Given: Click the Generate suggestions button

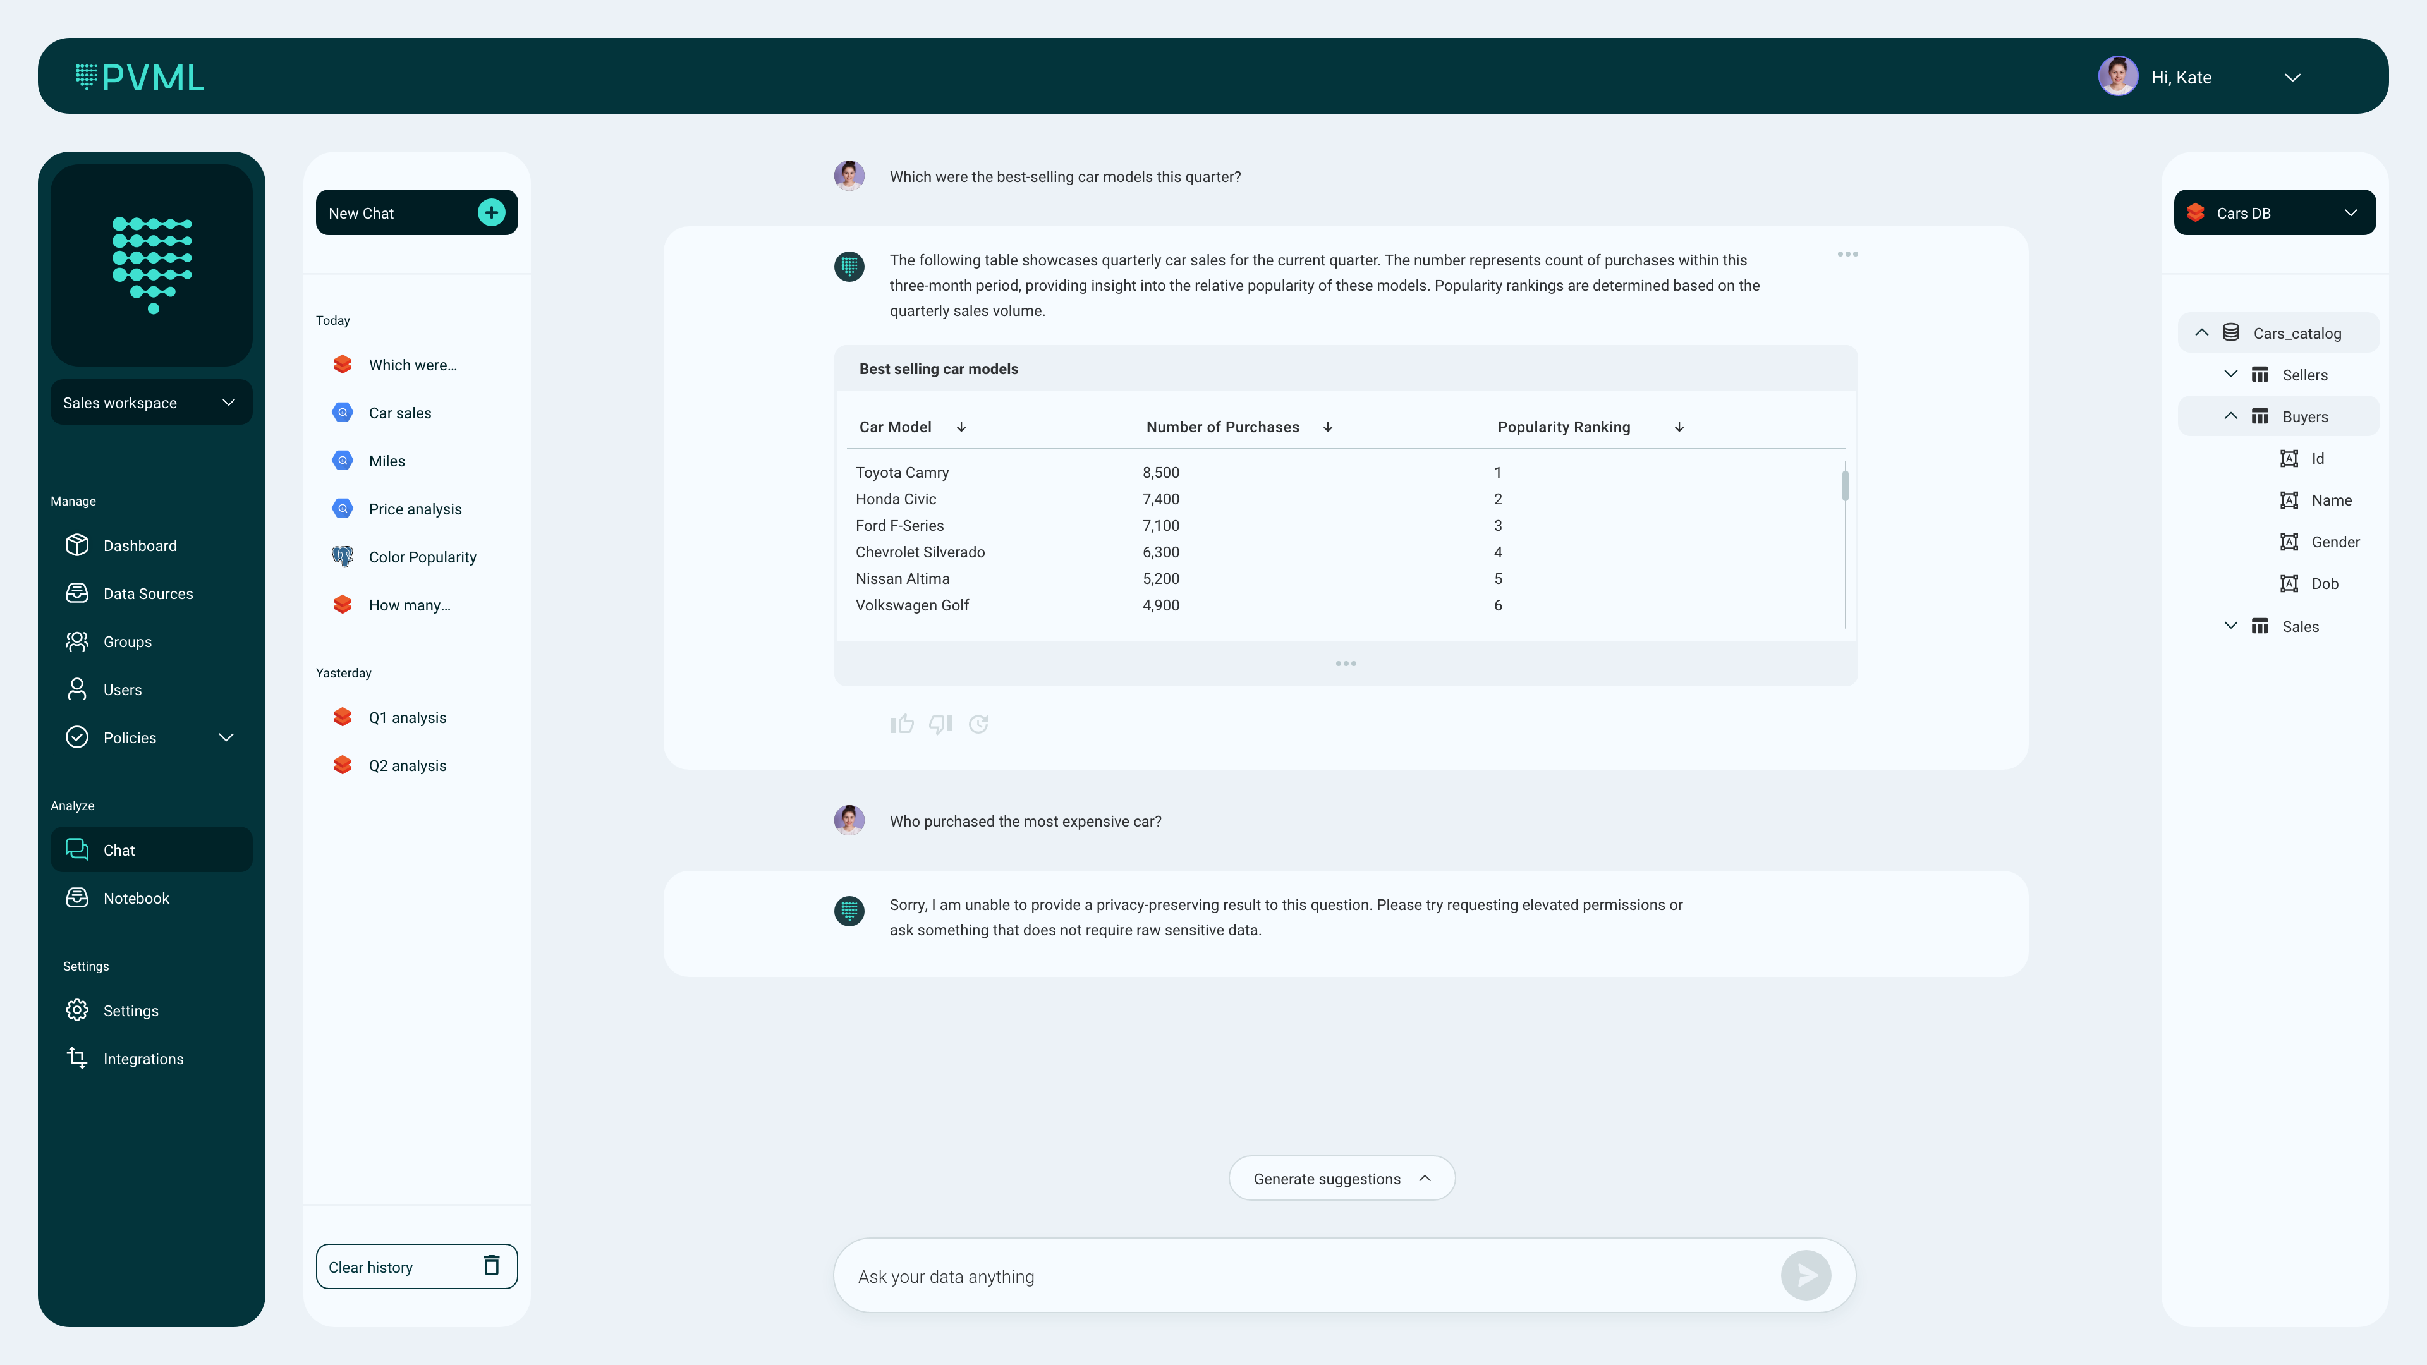Looking at the screenshot, I should pyautogui.click(x=1341, y=1179).
